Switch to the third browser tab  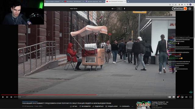pos(95,2)
